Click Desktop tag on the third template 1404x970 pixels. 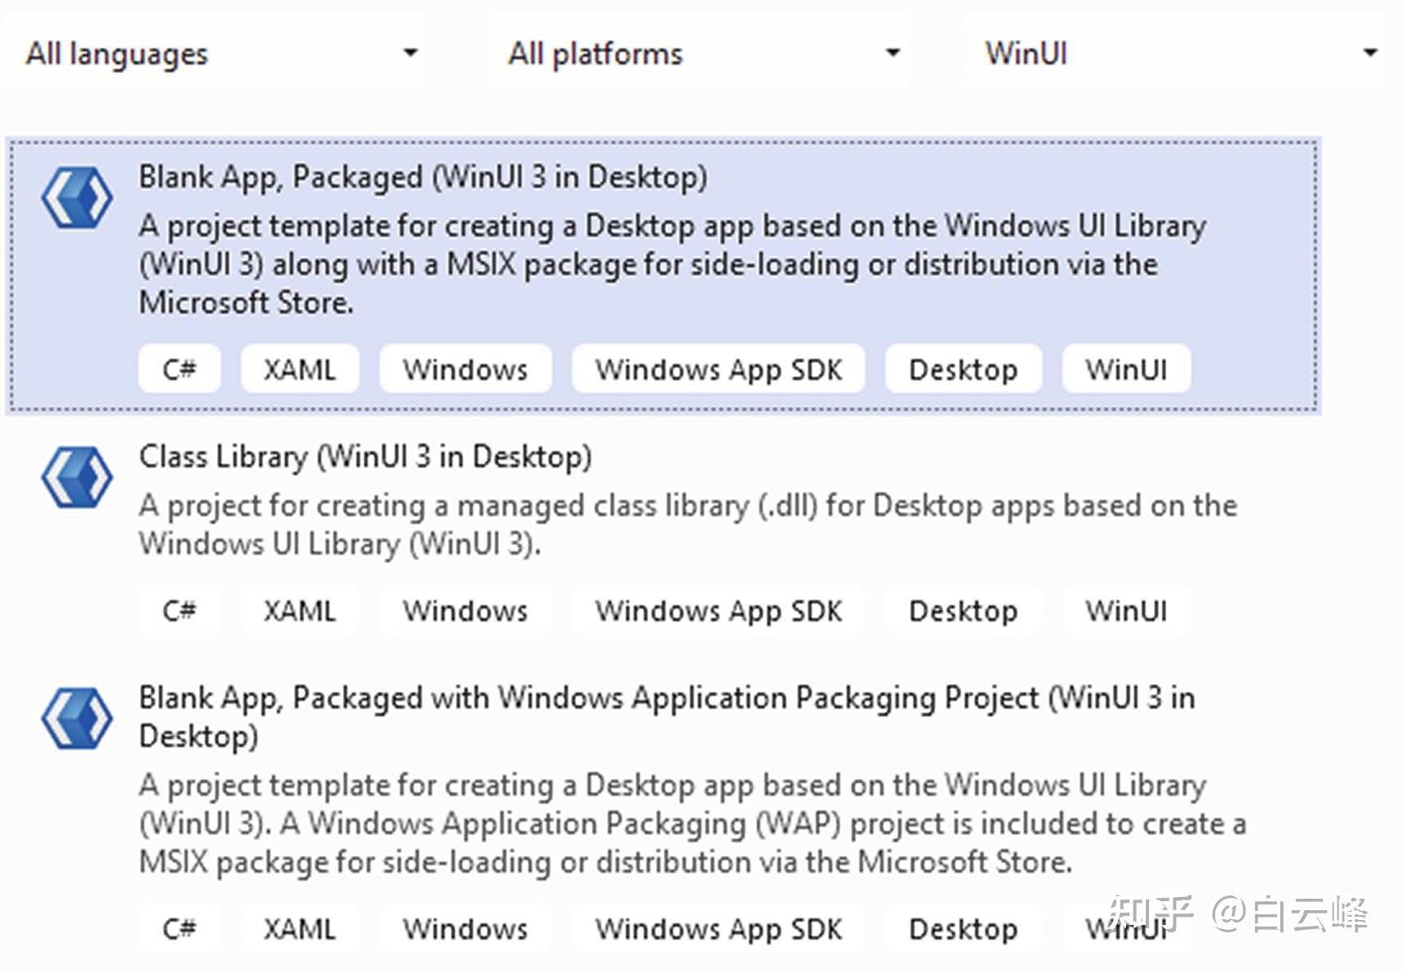(963, 928)
